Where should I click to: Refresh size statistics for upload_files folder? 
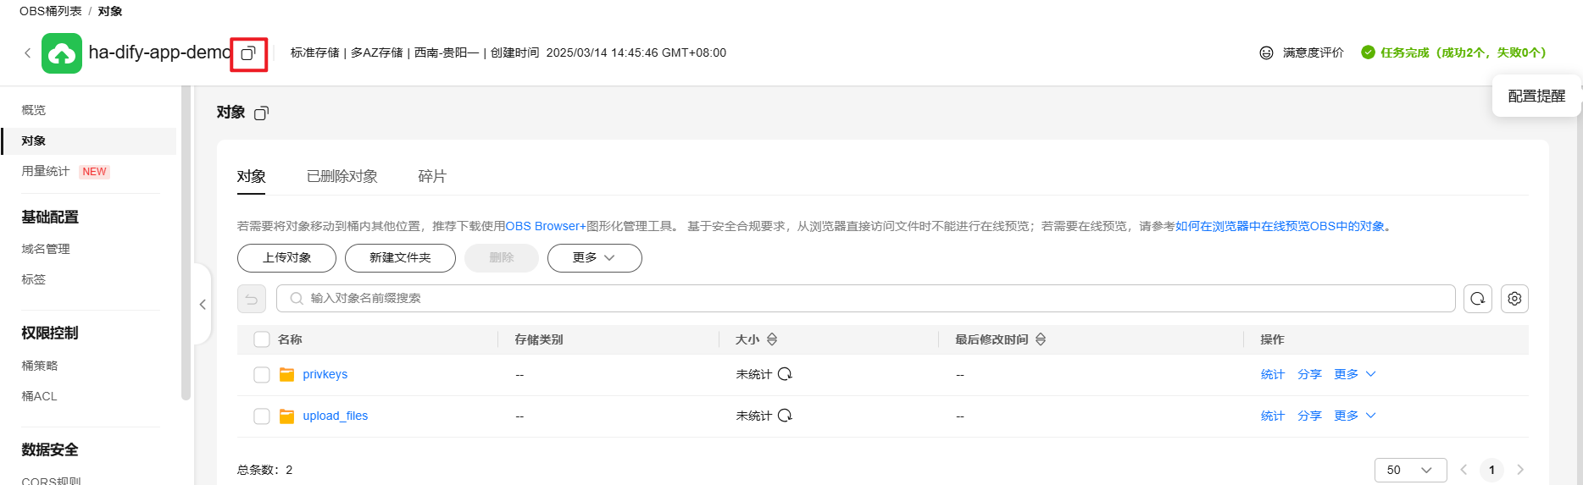pyautogui.click(x=785, y=416)
